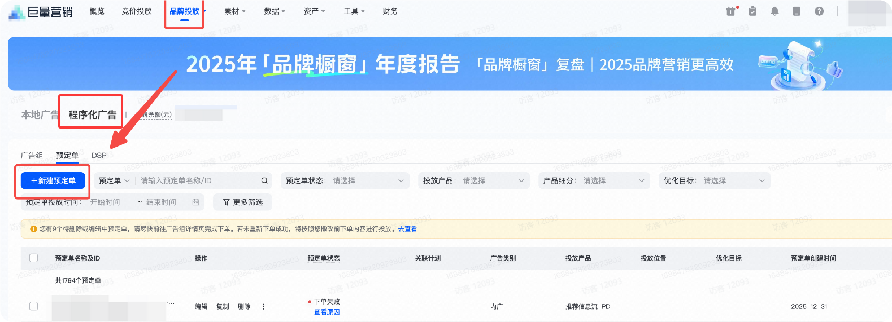The width and height of the screenshot is (892, 322).
Task: Click the 投放位置 column header
Action: tap(653, 258)
